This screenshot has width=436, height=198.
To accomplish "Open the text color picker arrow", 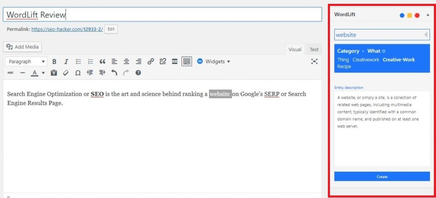I will click(x=43, y=73).
